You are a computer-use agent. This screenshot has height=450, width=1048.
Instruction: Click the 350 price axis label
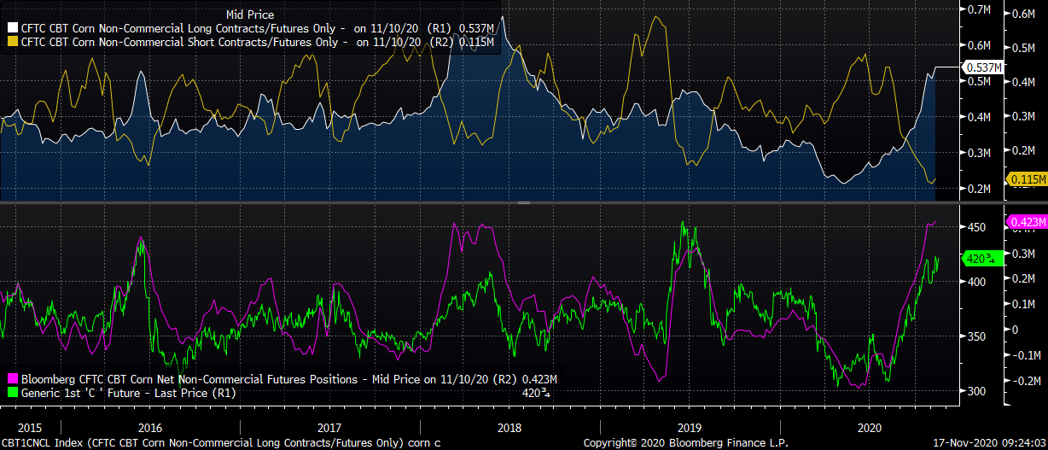[x=977, y=336]
